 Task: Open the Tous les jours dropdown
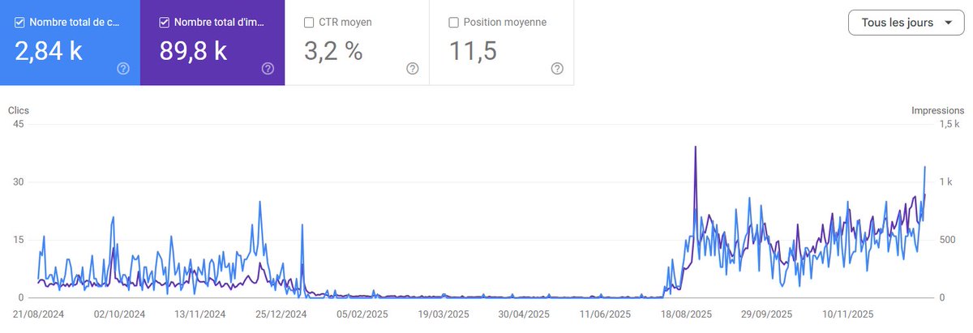tap(905, 23)
